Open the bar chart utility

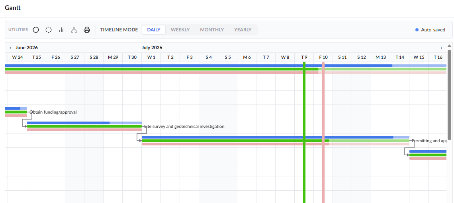point(61,30)
